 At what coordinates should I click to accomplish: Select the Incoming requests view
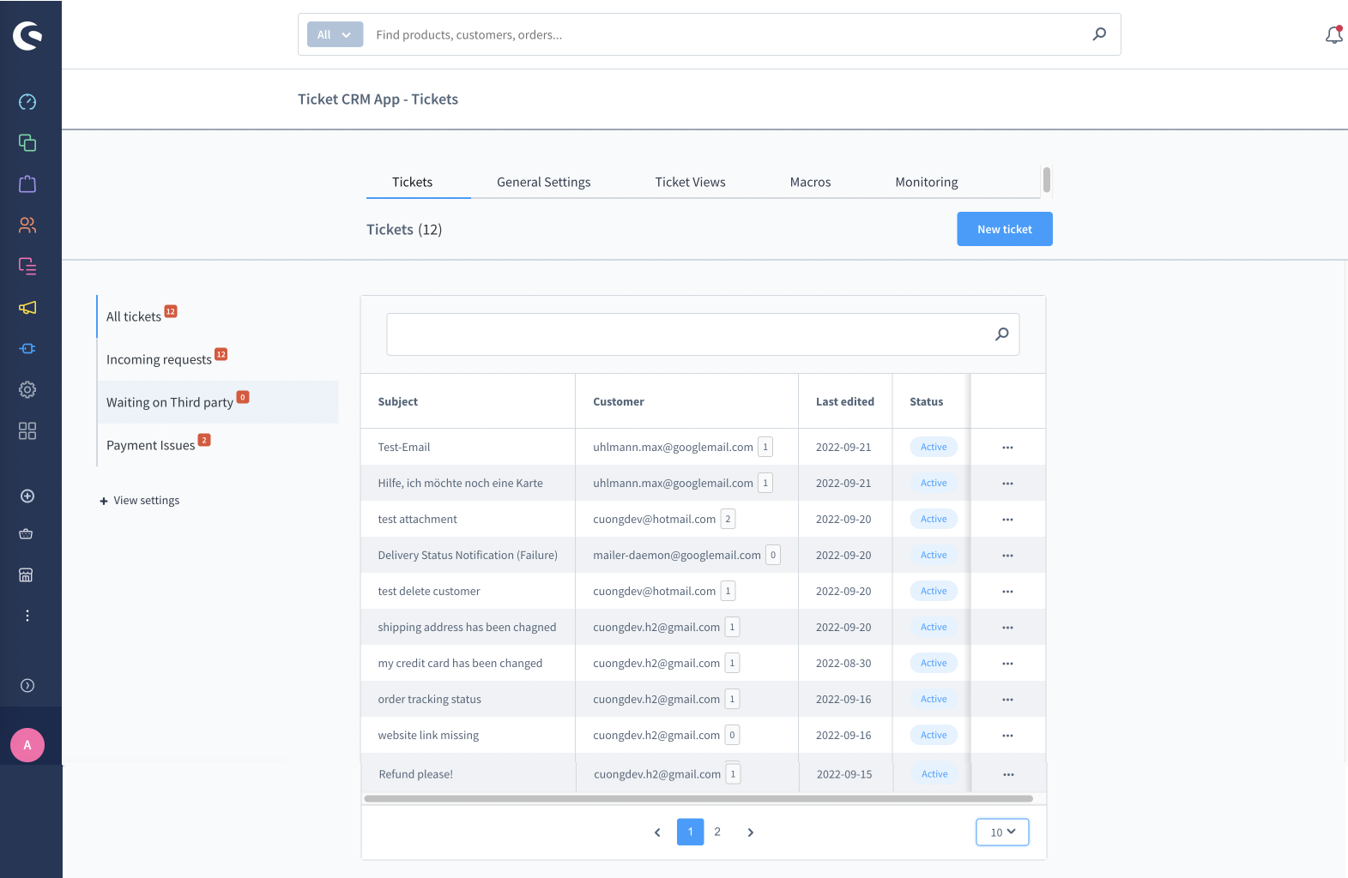tap(218, 359)
